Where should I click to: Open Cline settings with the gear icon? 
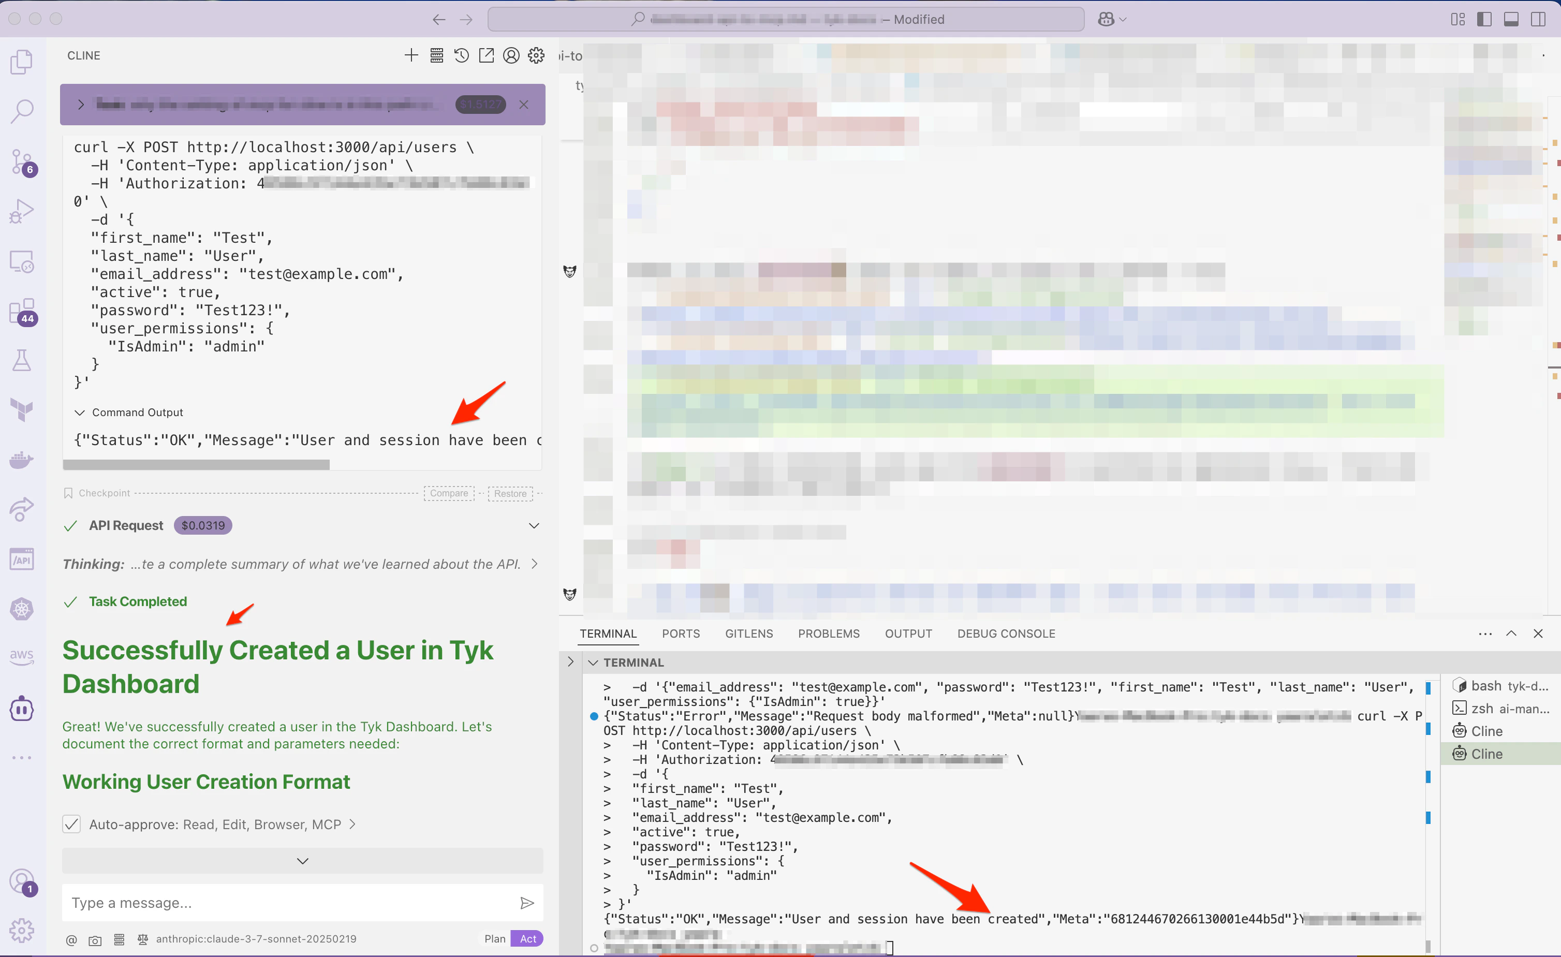click(x=536, y=55)
